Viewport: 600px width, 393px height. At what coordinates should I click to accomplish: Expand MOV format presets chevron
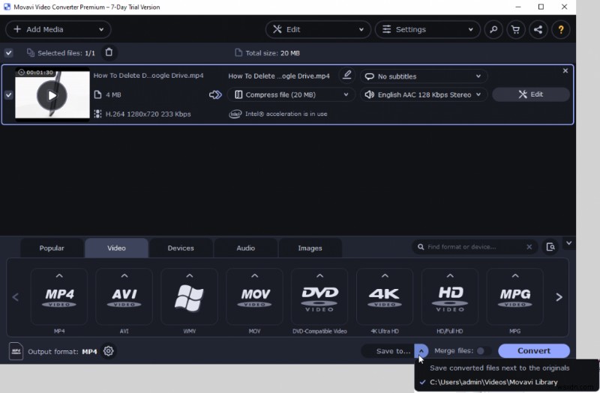click(254, 275)
